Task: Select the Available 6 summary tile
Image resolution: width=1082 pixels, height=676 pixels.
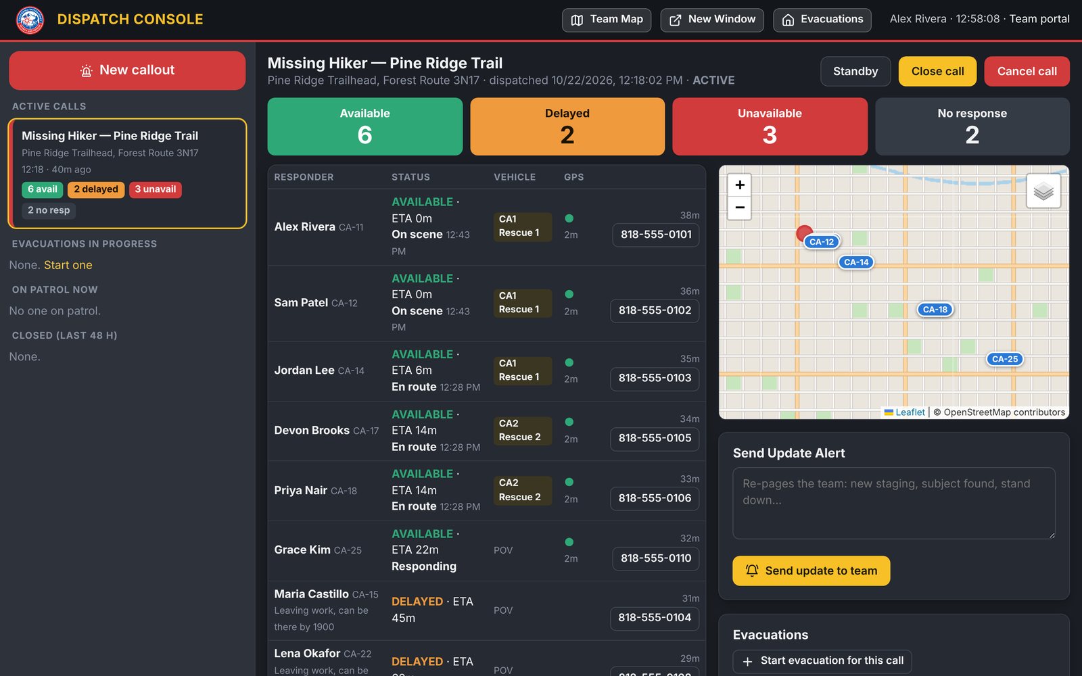Action: pyautogui.click(x=365, y=126)
